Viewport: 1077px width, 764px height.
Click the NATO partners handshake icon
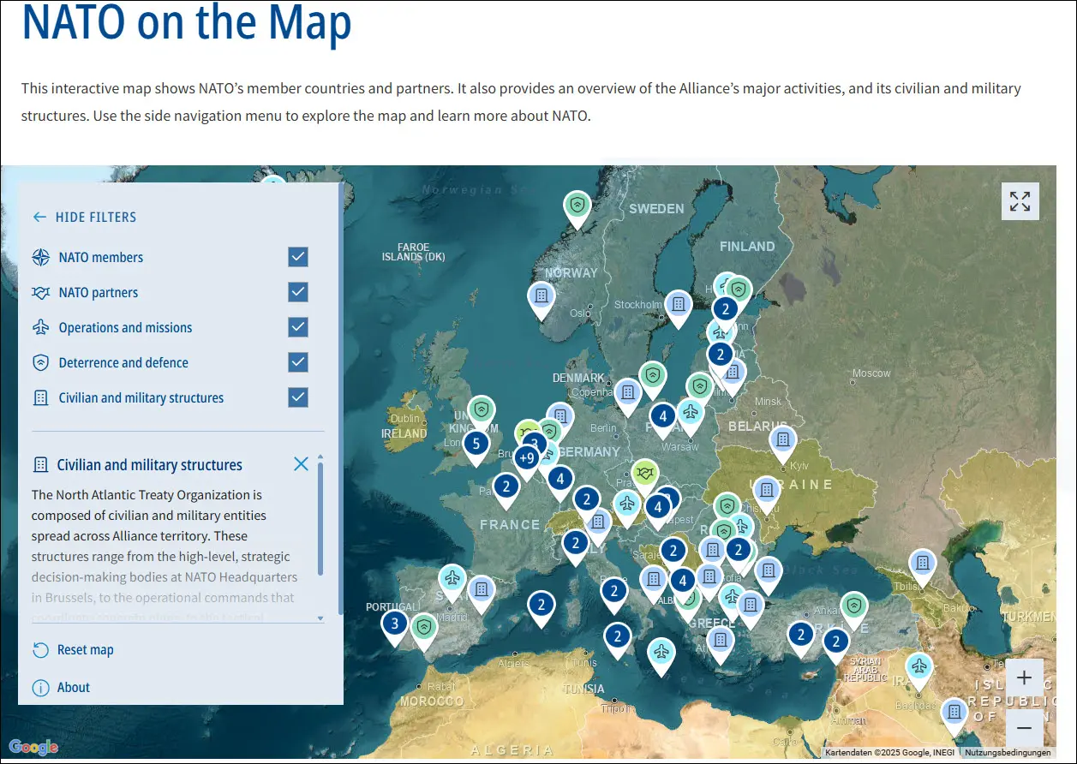39,292
